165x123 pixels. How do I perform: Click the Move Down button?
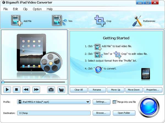pyautogui.click(x=134, y=90)
